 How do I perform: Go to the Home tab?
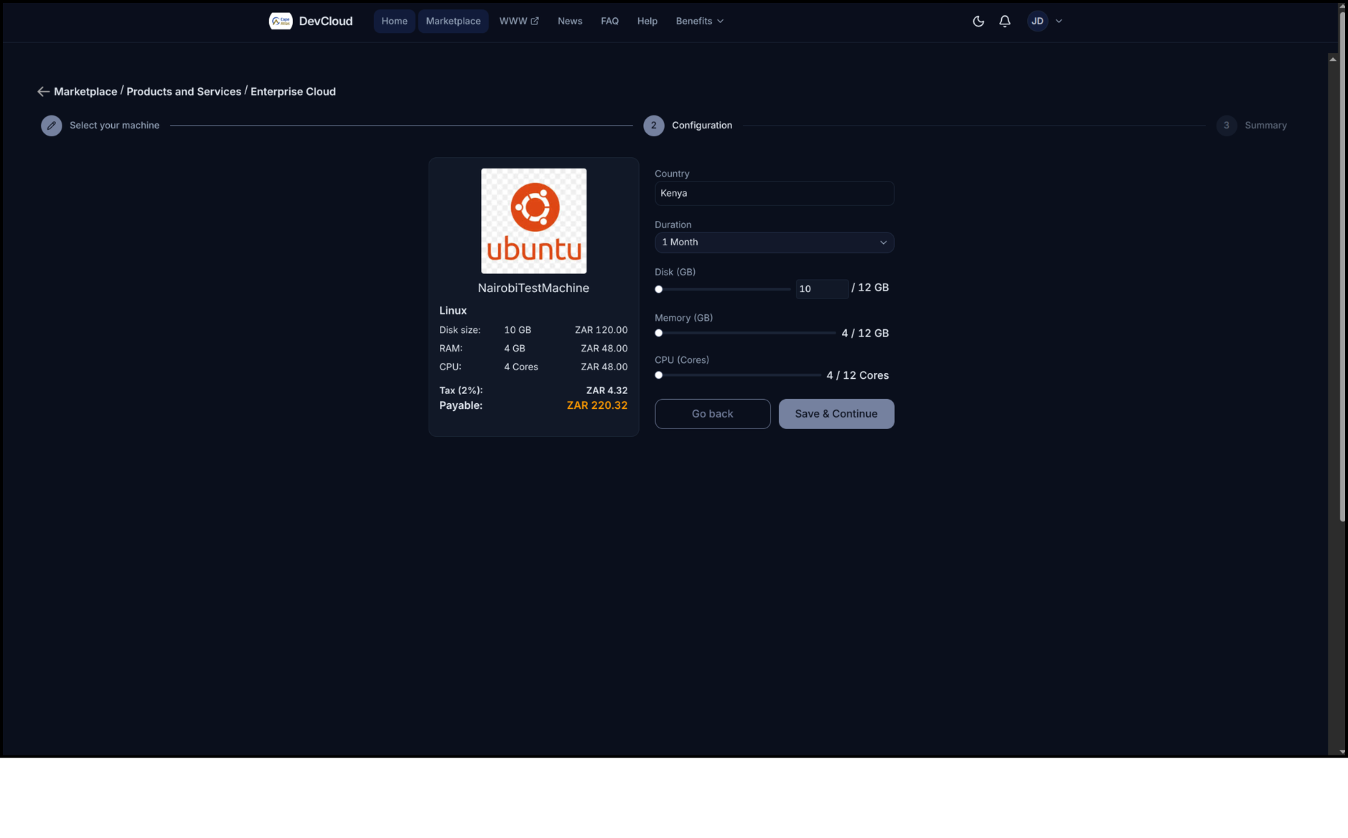(394, 22)
